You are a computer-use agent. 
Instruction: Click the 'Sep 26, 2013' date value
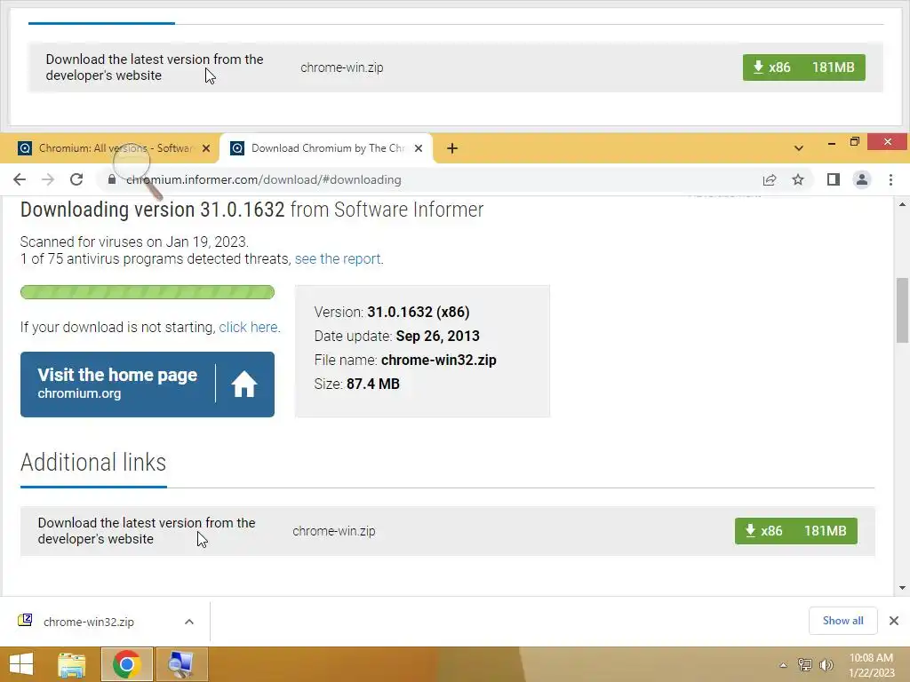pyautogui.click(x=437, y=337)
